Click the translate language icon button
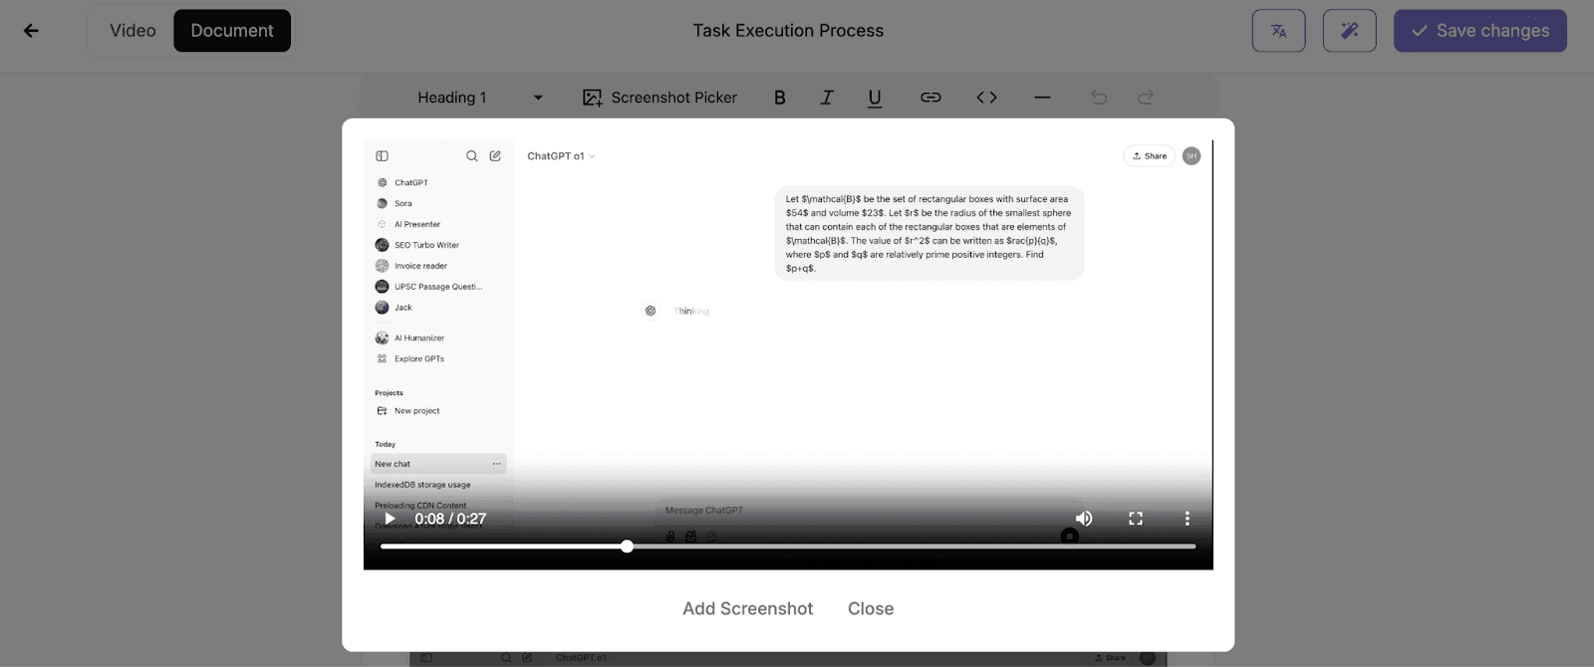This screenshot has width=1594, height=667. pyautogui.click(x=1278, y=31)
